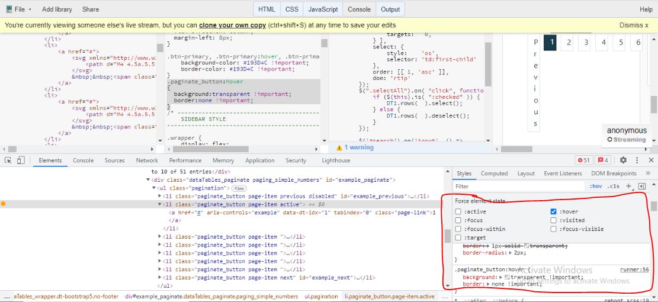Screen dimensions: 658x302
Task: Expand the background property triangle in hover rule
Action: [x=501, y=277]
